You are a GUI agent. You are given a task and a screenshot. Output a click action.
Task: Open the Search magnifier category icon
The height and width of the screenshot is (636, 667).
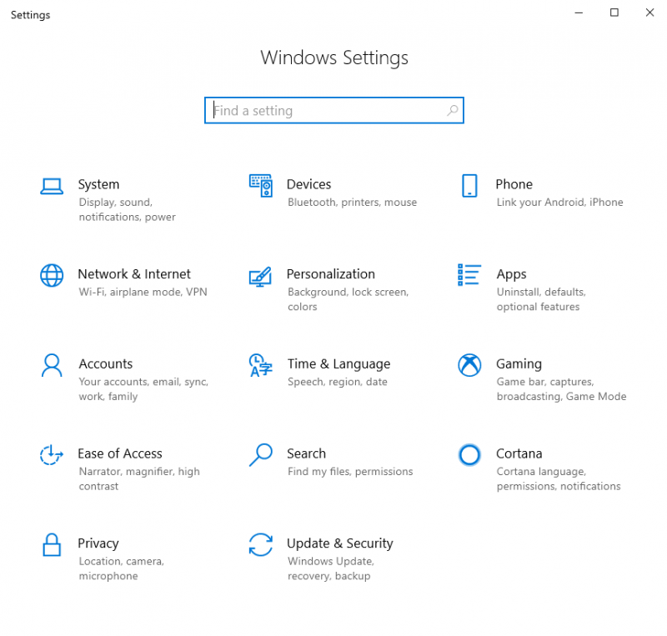(260, 455)
